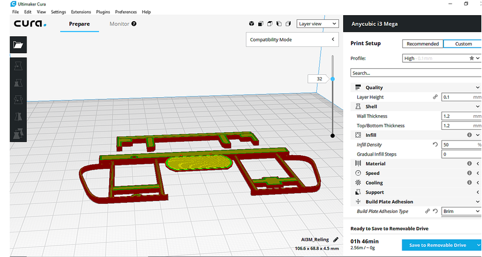Switch to Recommended print setup
The image size is (482, 257).
point(423,43)
